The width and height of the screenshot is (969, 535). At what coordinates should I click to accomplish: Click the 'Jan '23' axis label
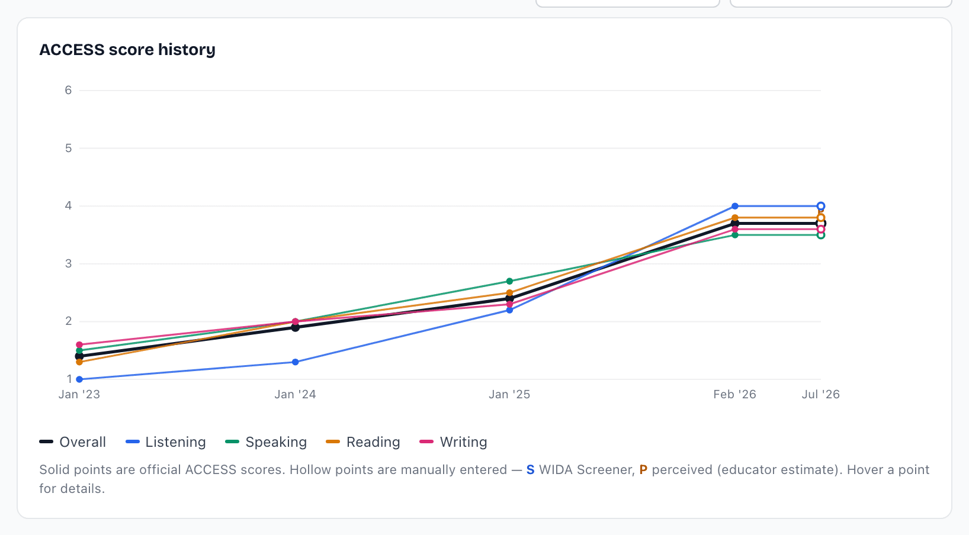79,395
